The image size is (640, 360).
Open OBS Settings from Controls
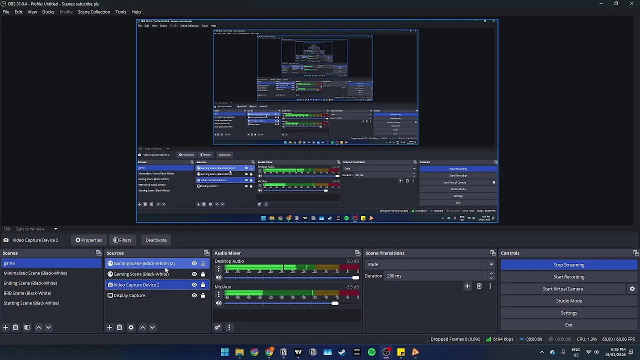pyautogui.click(x=569, y=313)
